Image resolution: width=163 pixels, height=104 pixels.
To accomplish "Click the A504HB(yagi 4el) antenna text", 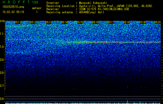I will point(91,12).
